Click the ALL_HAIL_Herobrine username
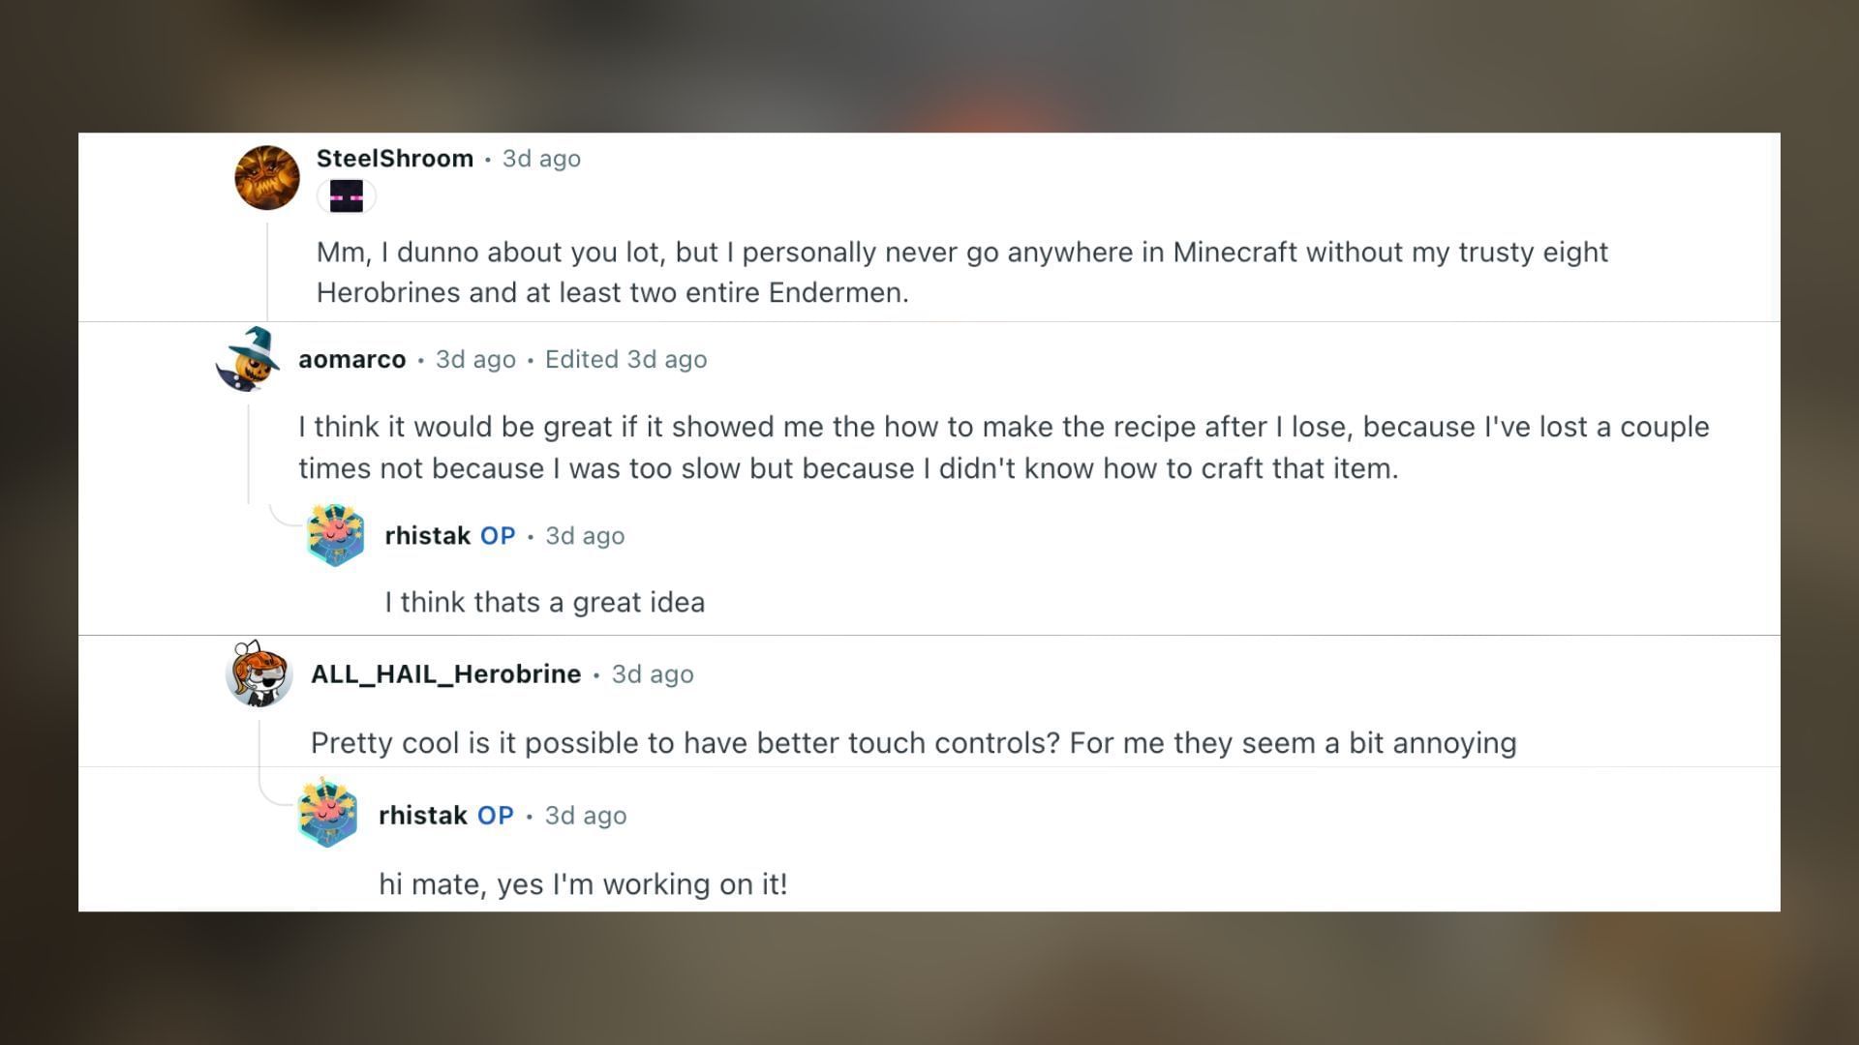This screenshot has height=1045, width=1859. tap(445, 674)
